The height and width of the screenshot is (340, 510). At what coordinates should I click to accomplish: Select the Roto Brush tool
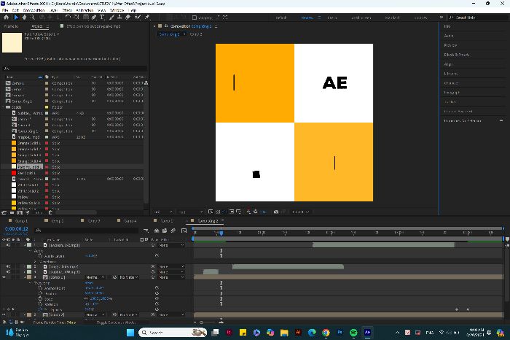[x=138, y=18]
